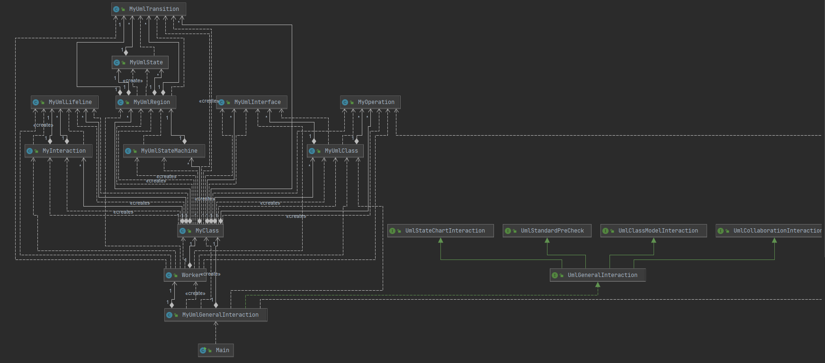The height and width of the screenshot is (363, 825).
Task: Select the MyUmlInterface class label
Action: tap(258, 102)
